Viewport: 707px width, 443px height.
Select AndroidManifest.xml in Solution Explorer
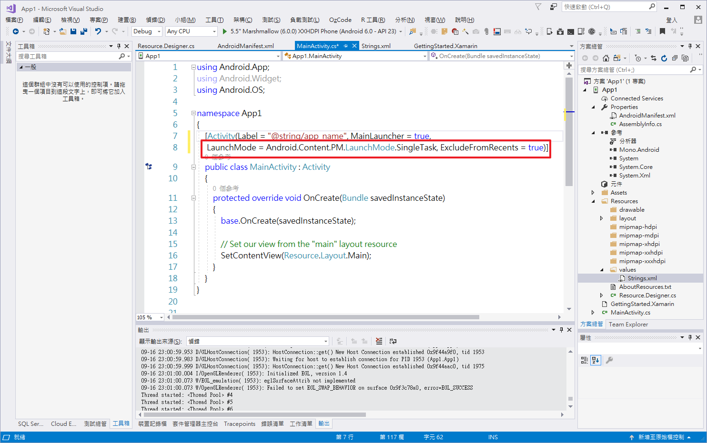point(647,116)
